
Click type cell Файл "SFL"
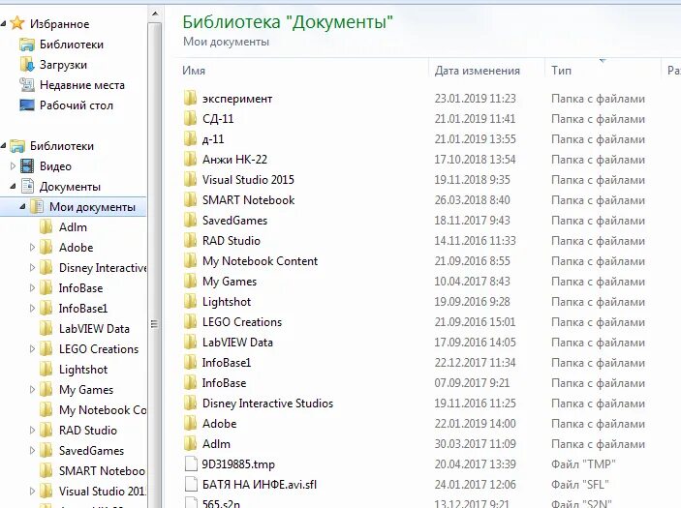point(580,484)
